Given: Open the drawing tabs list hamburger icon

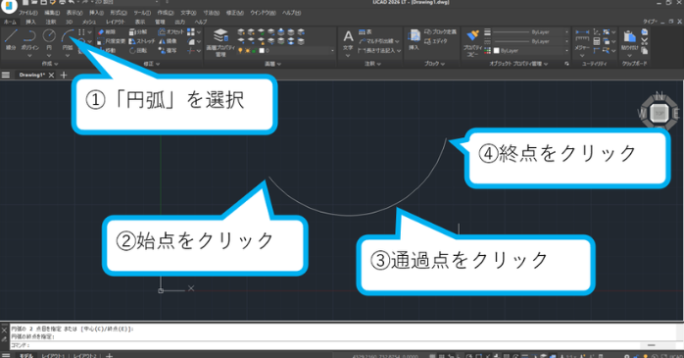Looking at the screenshot, I should (x=6, y=76).
